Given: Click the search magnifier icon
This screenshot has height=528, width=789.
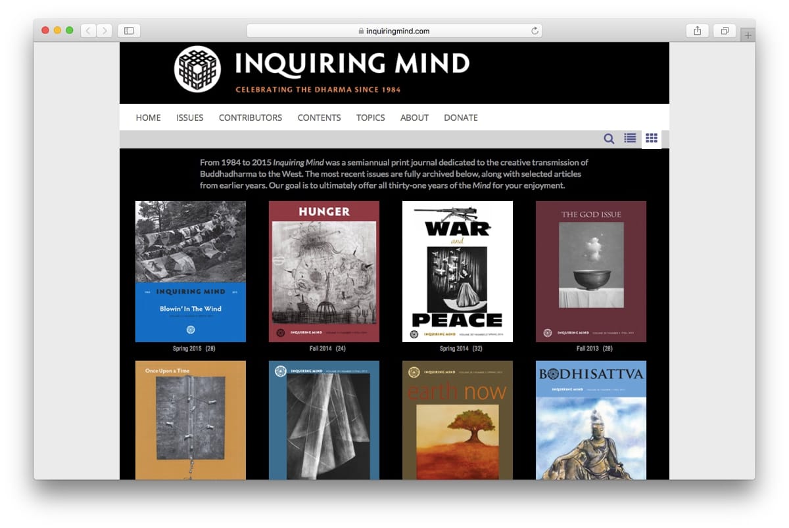Looking at the screenshot, I should [x=609, y=139].
